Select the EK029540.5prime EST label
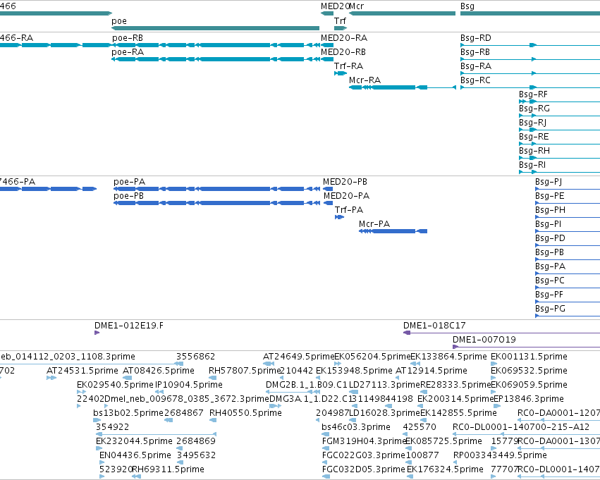This screenshot has height=480, width=600. [x=115, y=385]
